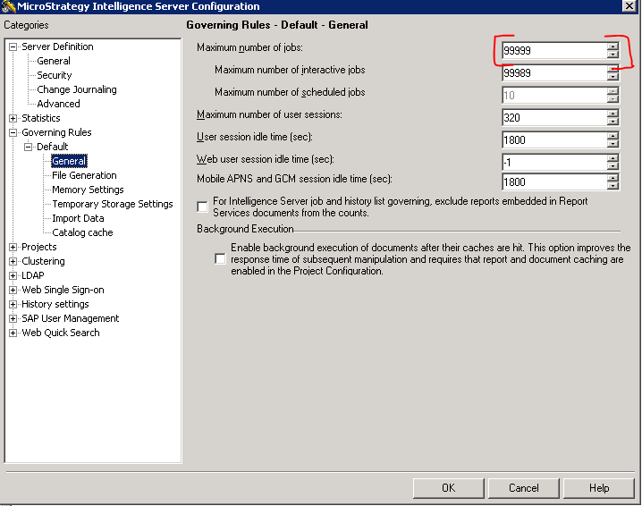The width and height of the screenshot is (642, 506).
Task: Expand the History settings node
Action: coord(13,305)
